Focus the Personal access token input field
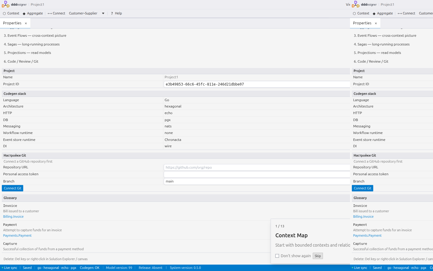The height and width of the screenshot is (271, 433). click(257, 174)
